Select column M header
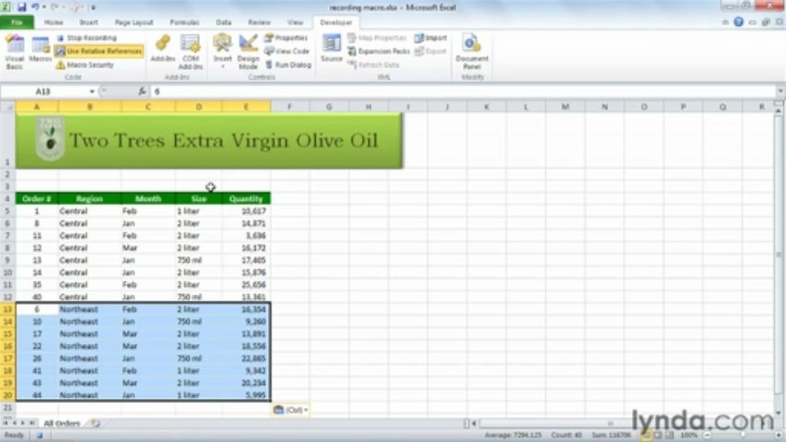786x442 pixels. click(x=565, y=107)
